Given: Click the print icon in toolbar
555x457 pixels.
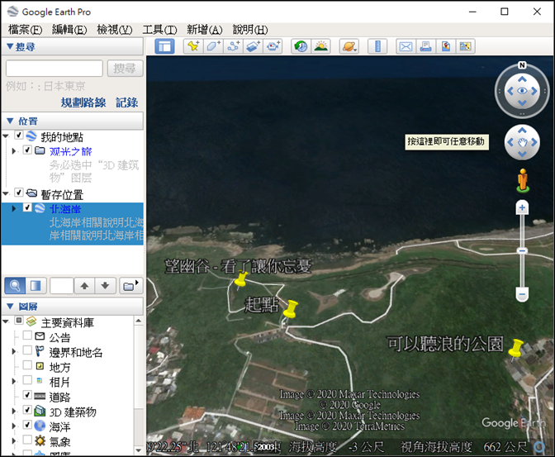Looking at the screenshot, I should tap(426, 46).
